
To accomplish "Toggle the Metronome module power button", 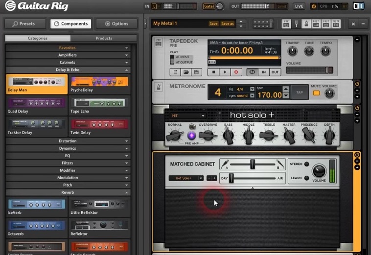I will [357, 84].
